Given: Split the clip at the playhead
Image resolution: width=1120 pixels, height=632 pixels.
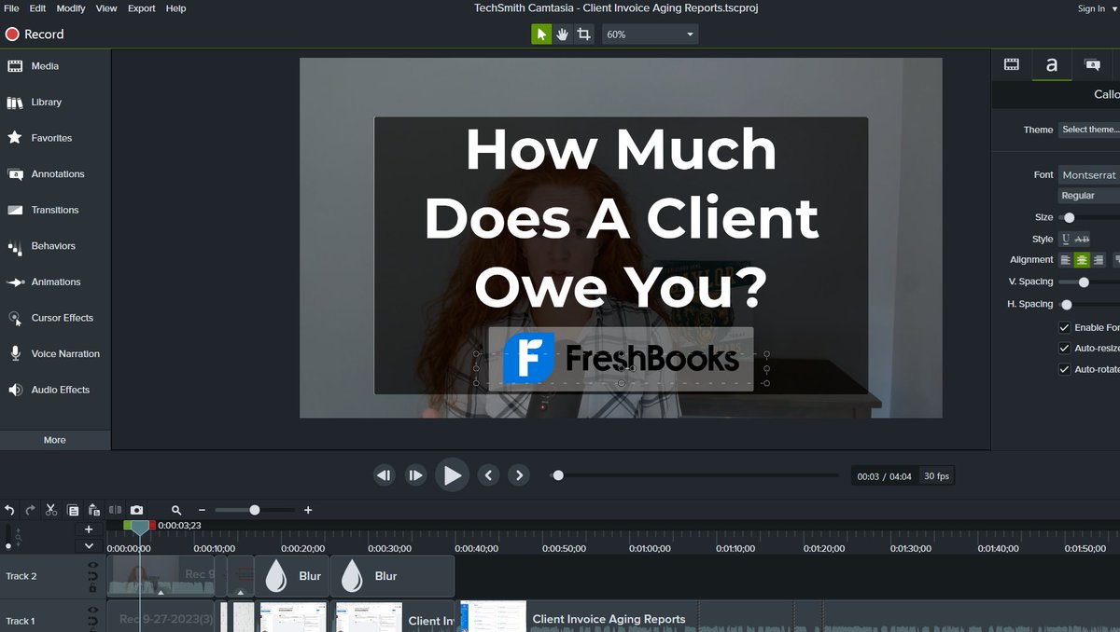Looking at the screenshot, I should click(116, 510).
